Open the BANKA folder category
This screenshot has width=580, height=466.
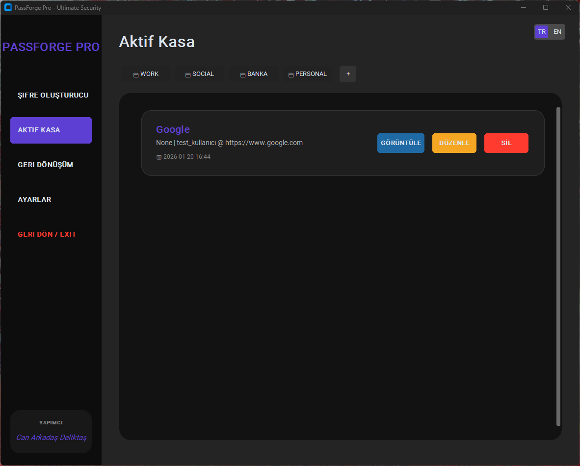click(254, 74)
